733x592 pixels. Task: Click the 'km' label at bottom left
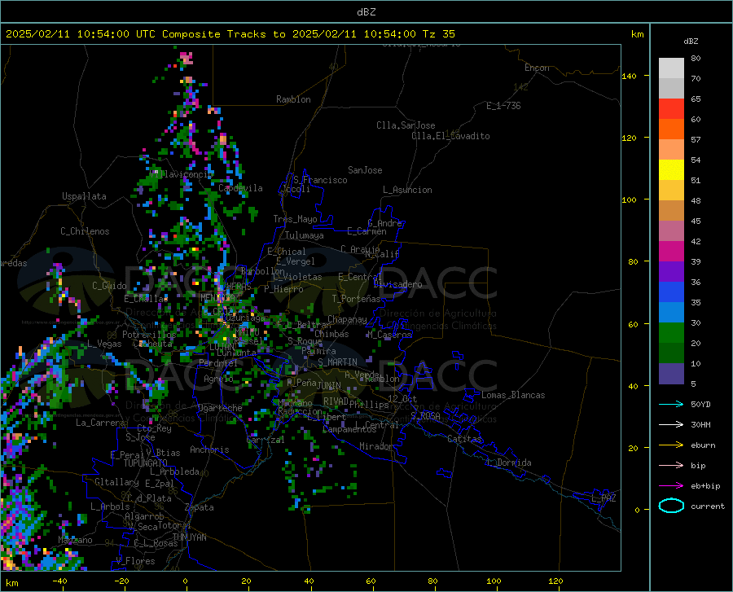pyautogui.click(x=11, y=583)
